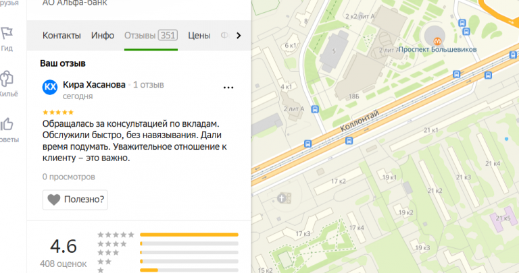Click the Ваш отзыв heading

[63, 63]
